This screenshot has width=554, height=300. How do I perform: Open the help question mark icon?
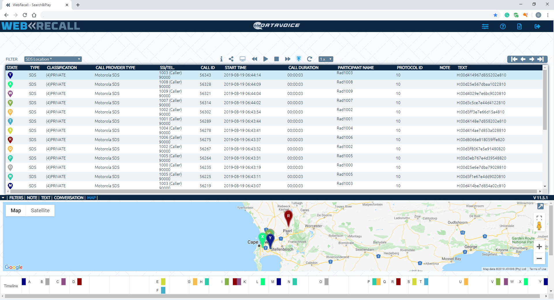click(503, 27)
